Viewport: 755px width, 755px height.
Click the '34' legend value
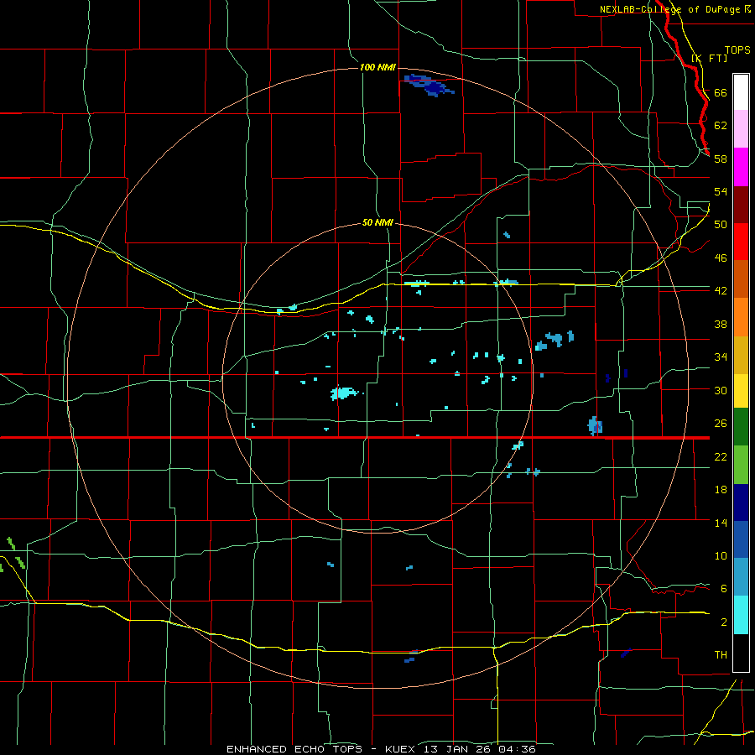click(721, 357)
